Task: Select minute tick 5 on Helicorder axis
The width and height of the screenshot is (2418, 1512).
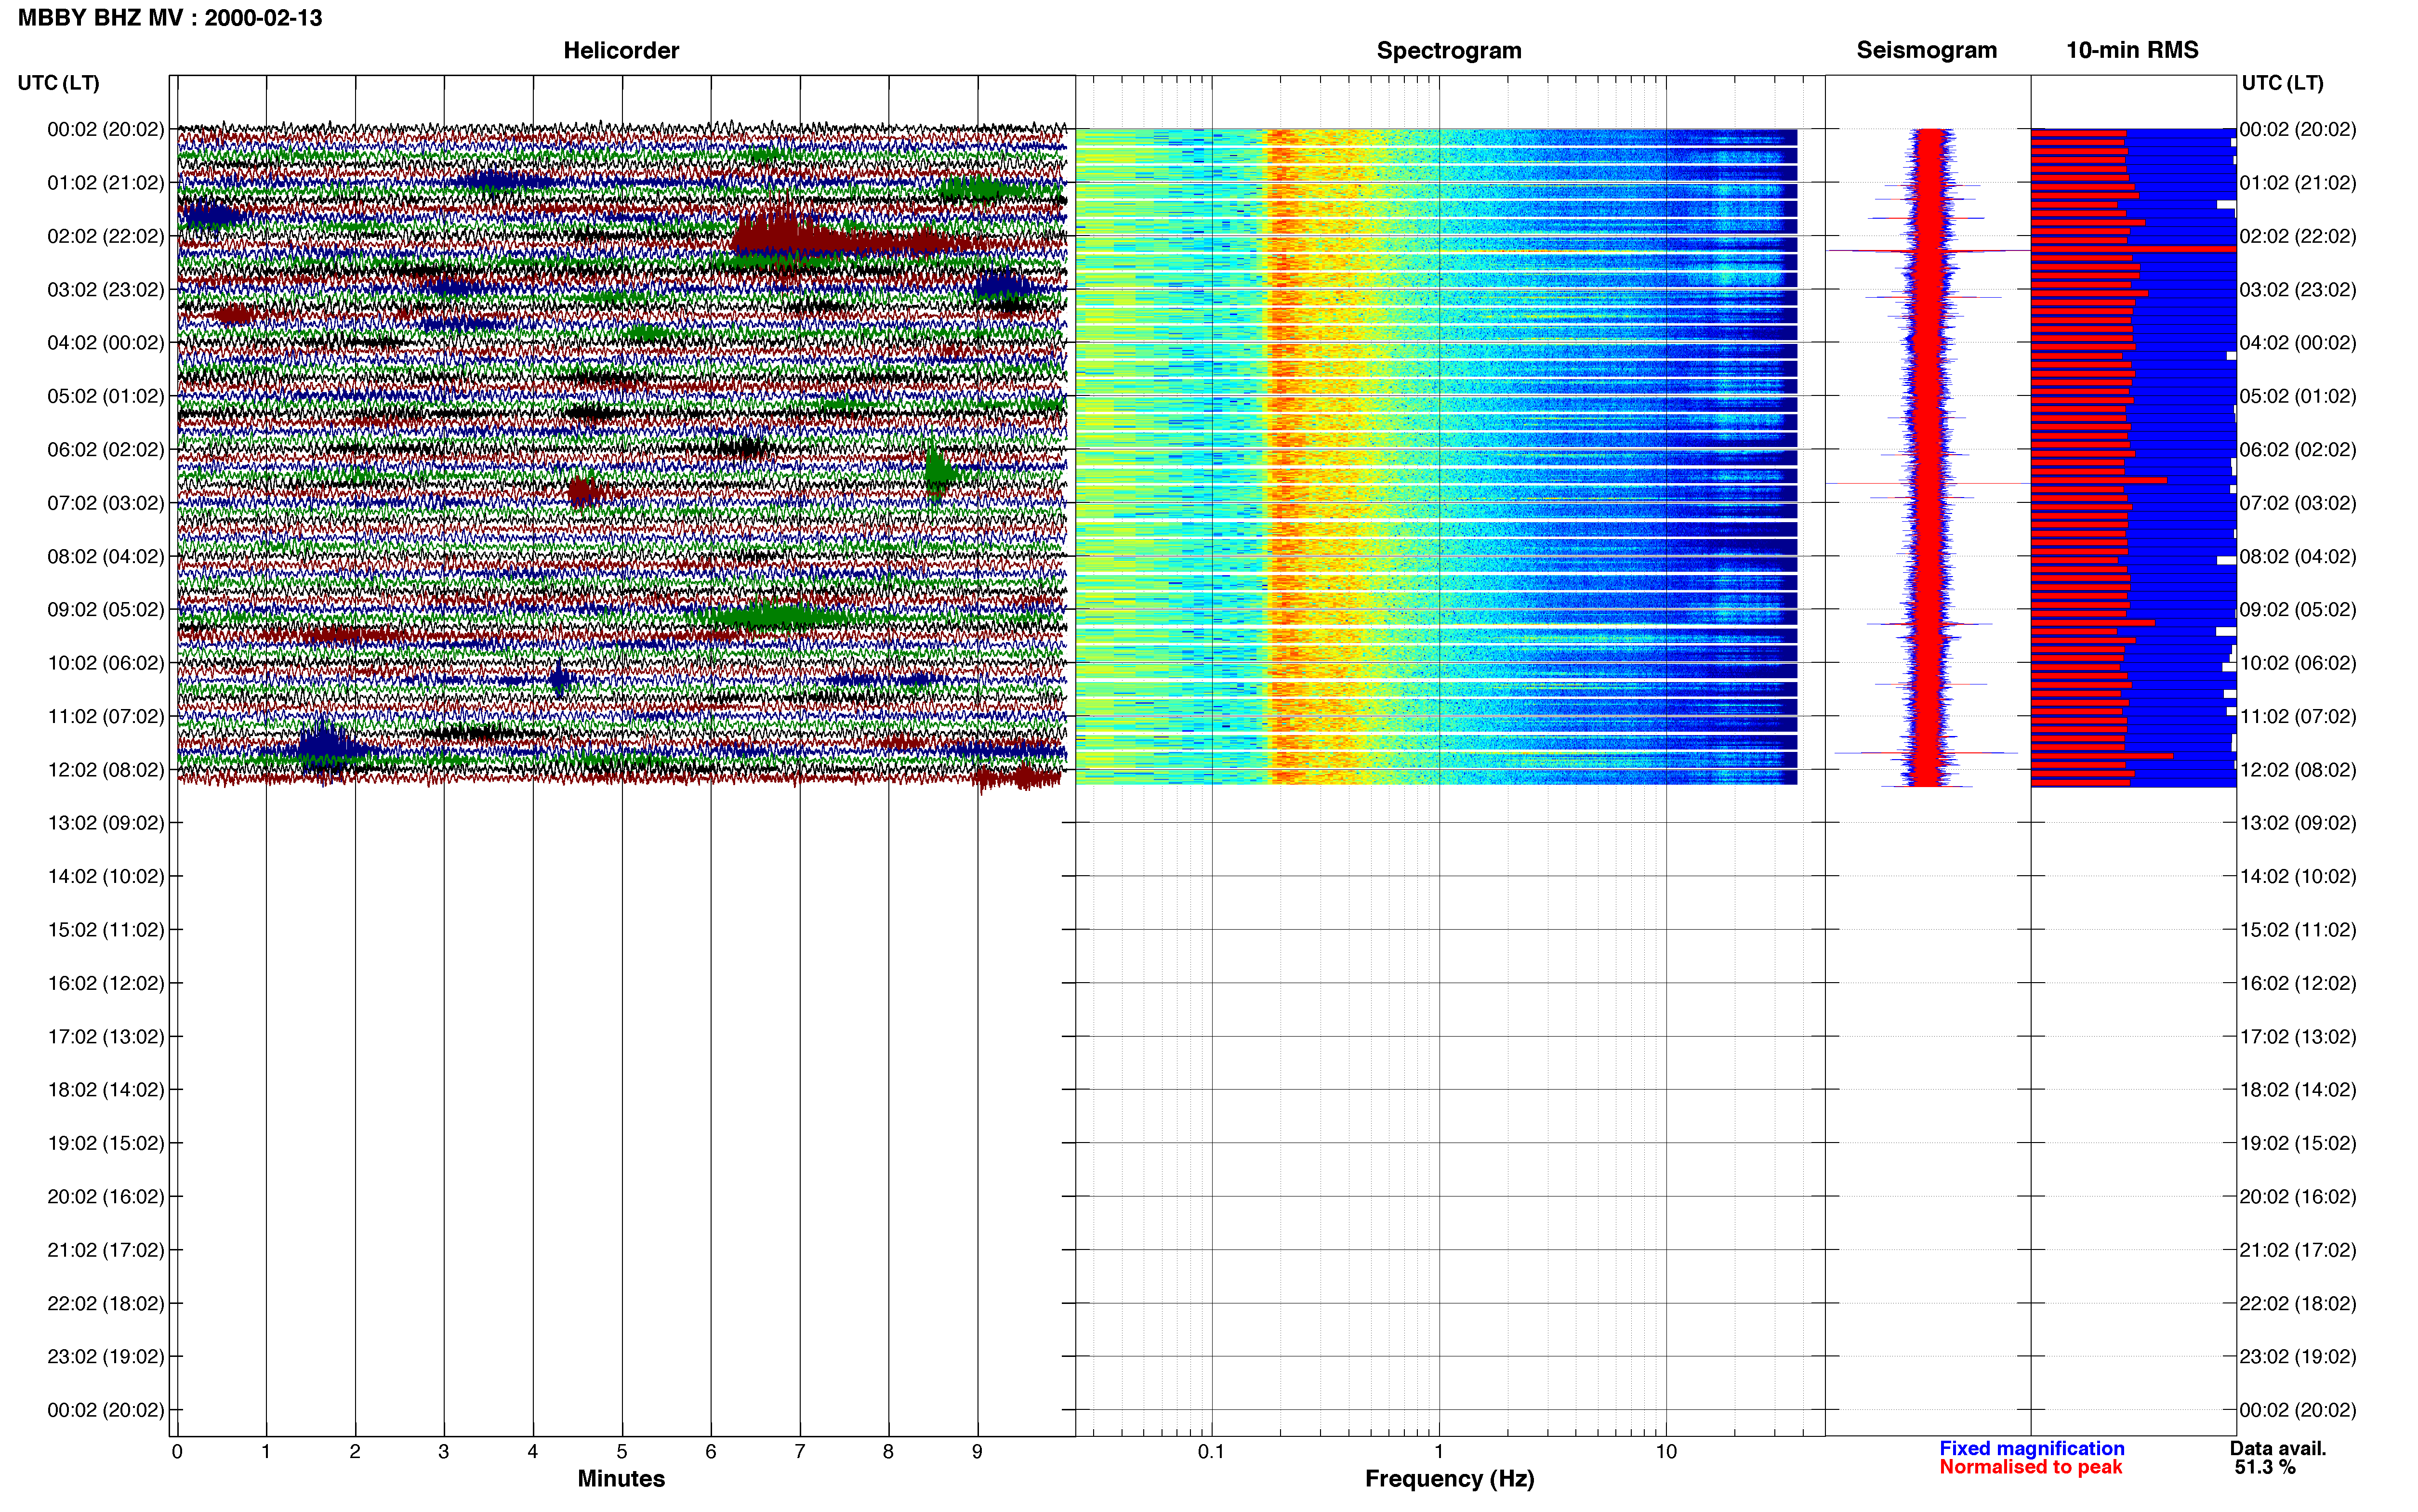Action: click(622, 1451)
